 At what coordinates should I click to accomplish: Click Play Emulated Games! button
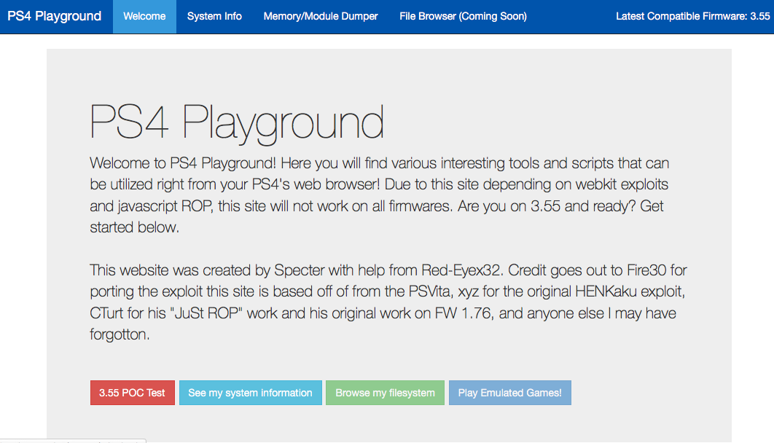tap(510, 393)
